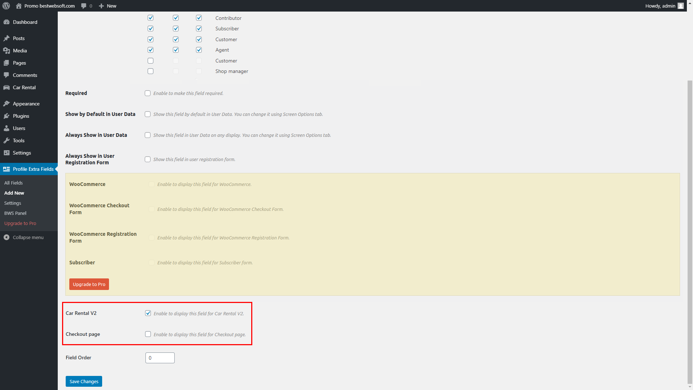Click the home icon beside the site name
Screen dimensions: 693x390
click(19, 6)
